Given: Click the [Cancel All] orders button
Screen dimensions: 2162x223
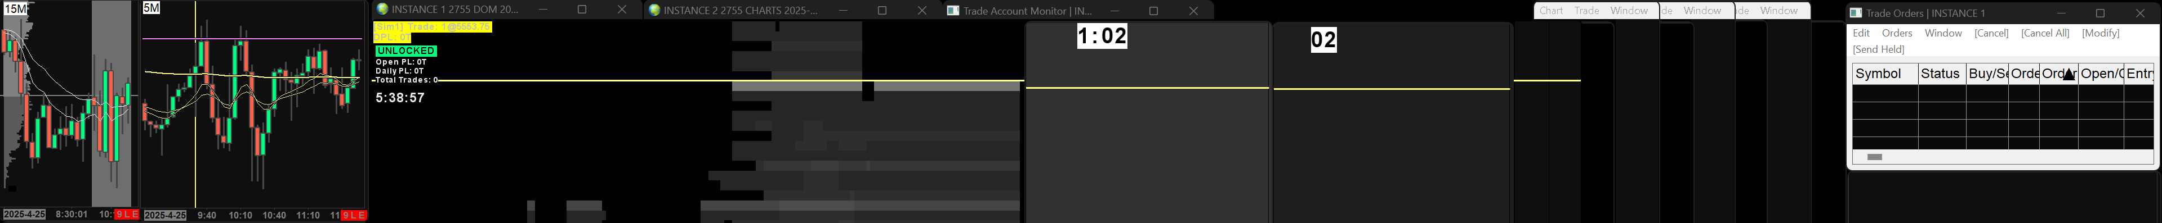Looking at the screenshot, I should point(2044,33).
